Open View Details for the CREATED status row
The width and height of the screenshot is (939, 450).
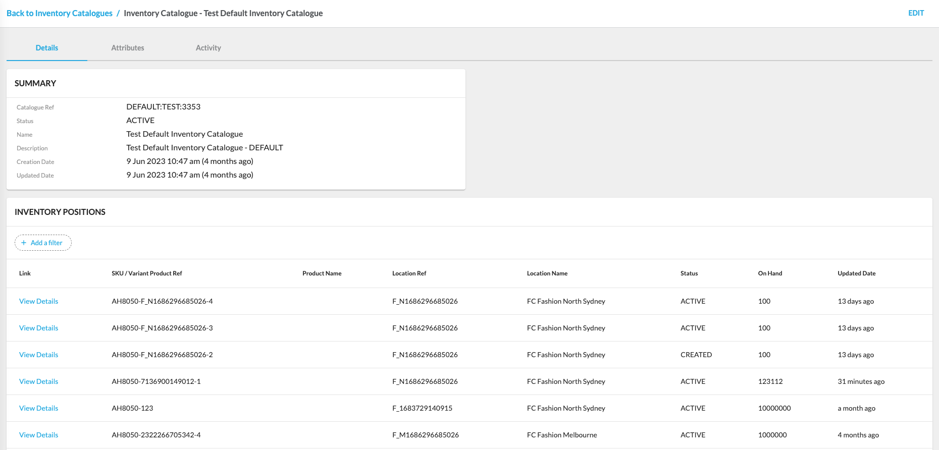[x=38, y=355]
